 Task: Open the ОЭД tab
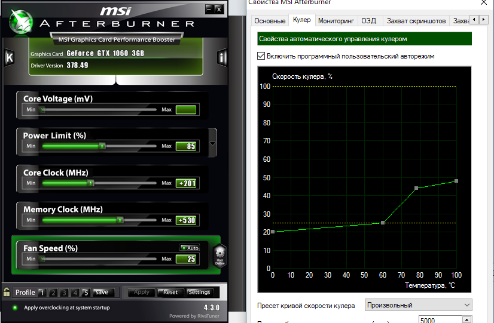pos(368,21)
